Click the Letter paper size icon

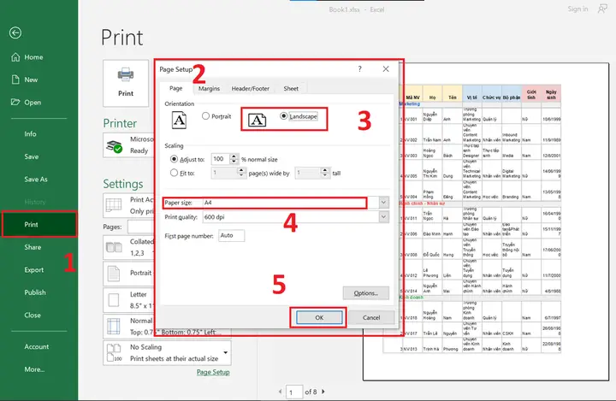pos(114,300)
